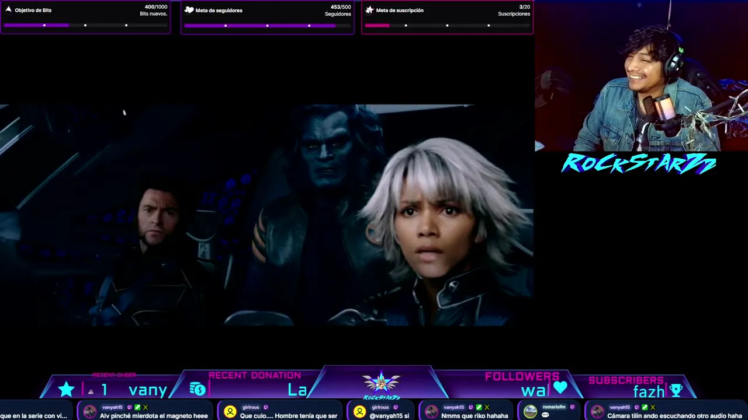Click the trophy icon in Subscribers panel
The width and height of the screenshot is (748, 420).
676,390
